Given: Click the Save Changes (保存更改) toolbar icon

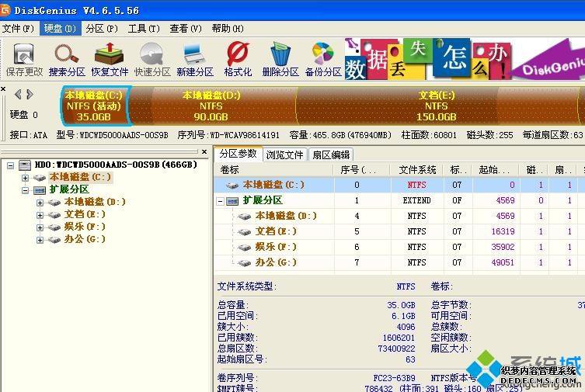Looking at the screenshot, I should pos(24,60).
